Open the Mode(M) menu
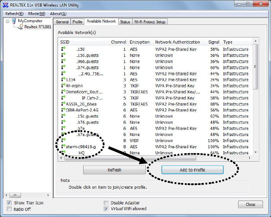 pyautogui.click(x=37, y=14)
